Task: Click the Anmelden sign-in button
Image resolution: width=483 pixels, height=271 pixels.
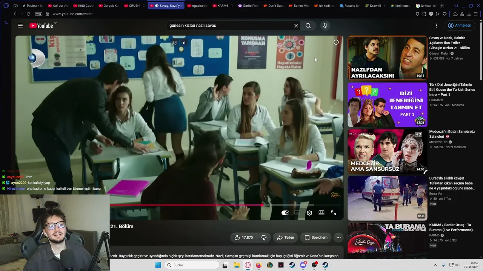Action: 460,26
